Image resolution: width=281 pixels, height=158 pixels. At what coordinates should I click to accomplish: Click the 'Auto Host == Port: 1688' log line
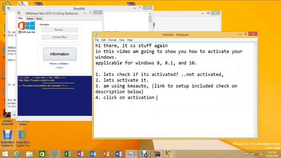point(42,78)
